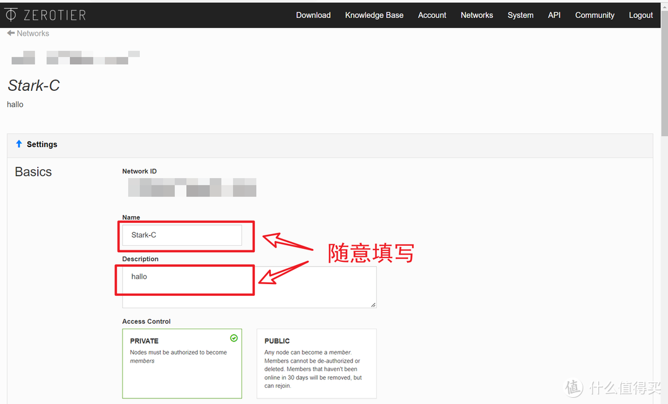Click the Description text area with hallo

pyautogui.click(x=249, y=287)
